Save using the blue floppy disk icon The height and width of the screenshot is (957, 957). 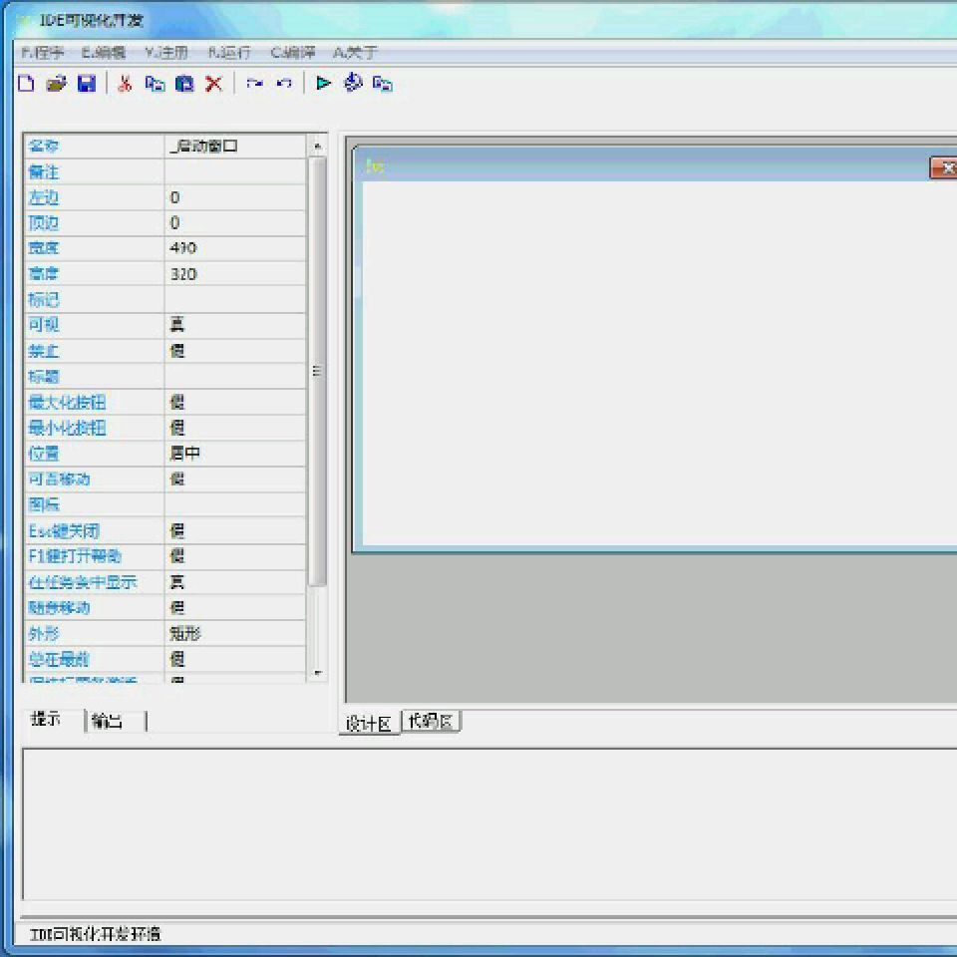(x=87, y=83)
